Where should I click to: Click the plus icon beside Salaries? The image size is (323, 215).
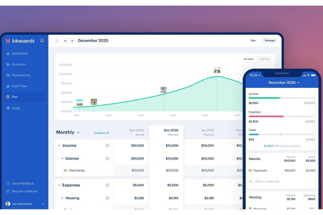coord(107,159)
